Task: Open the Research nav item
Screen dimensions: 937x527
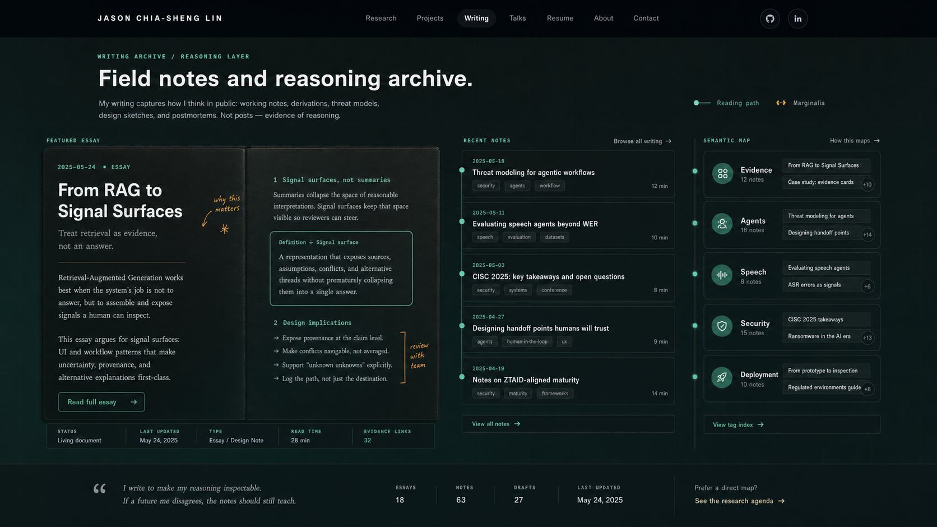Action: (x=381, y=19)
